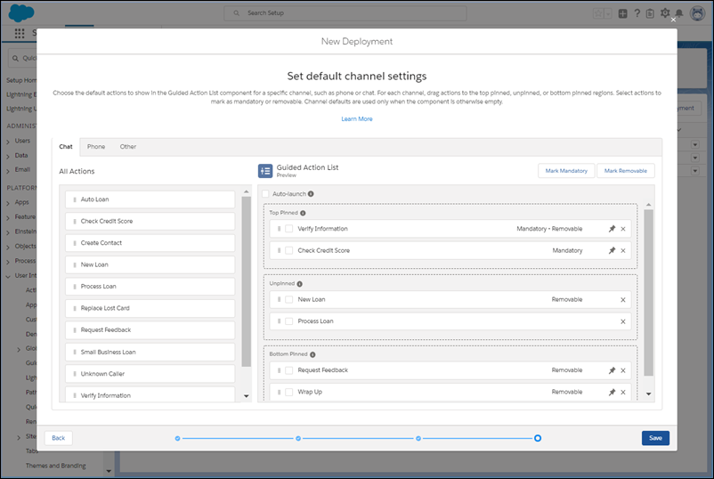Click the favorites star icon

[598, 13]
